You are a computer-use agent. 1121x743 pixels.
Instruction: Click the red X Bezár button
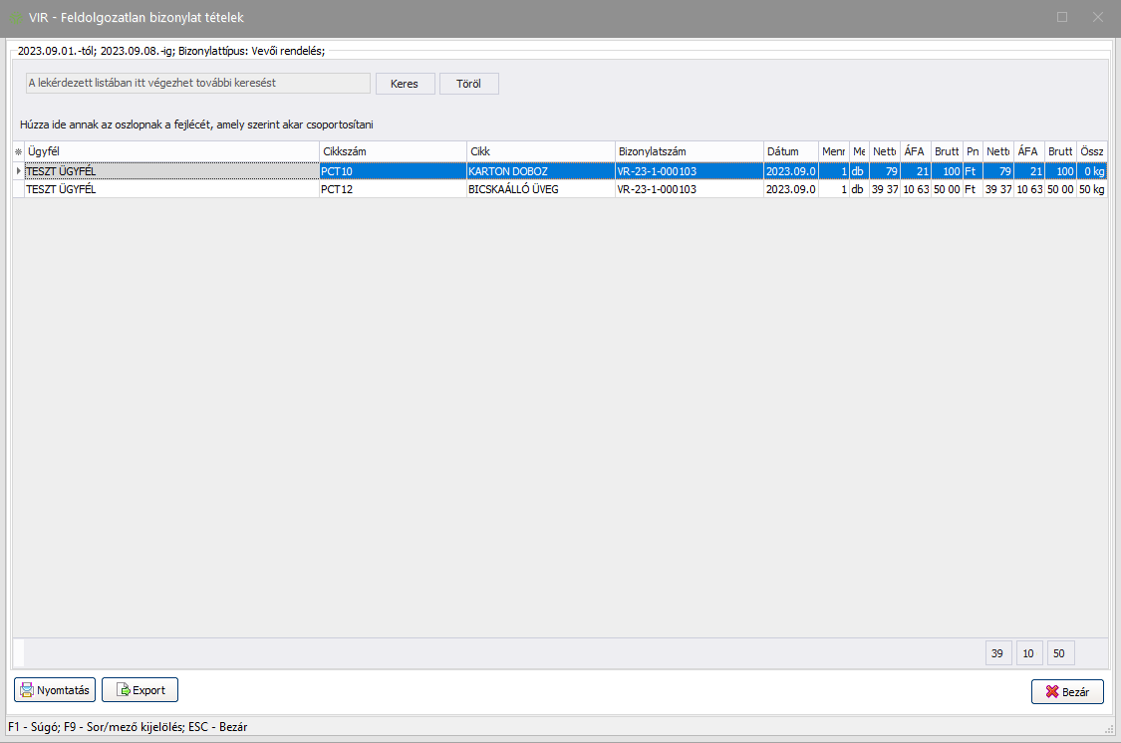pyautogui.click(x=1067, y=692)
